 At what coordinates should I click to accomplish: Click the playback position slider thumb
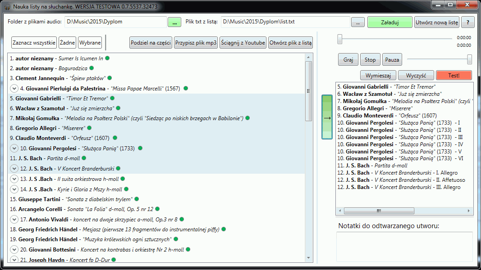339,39
